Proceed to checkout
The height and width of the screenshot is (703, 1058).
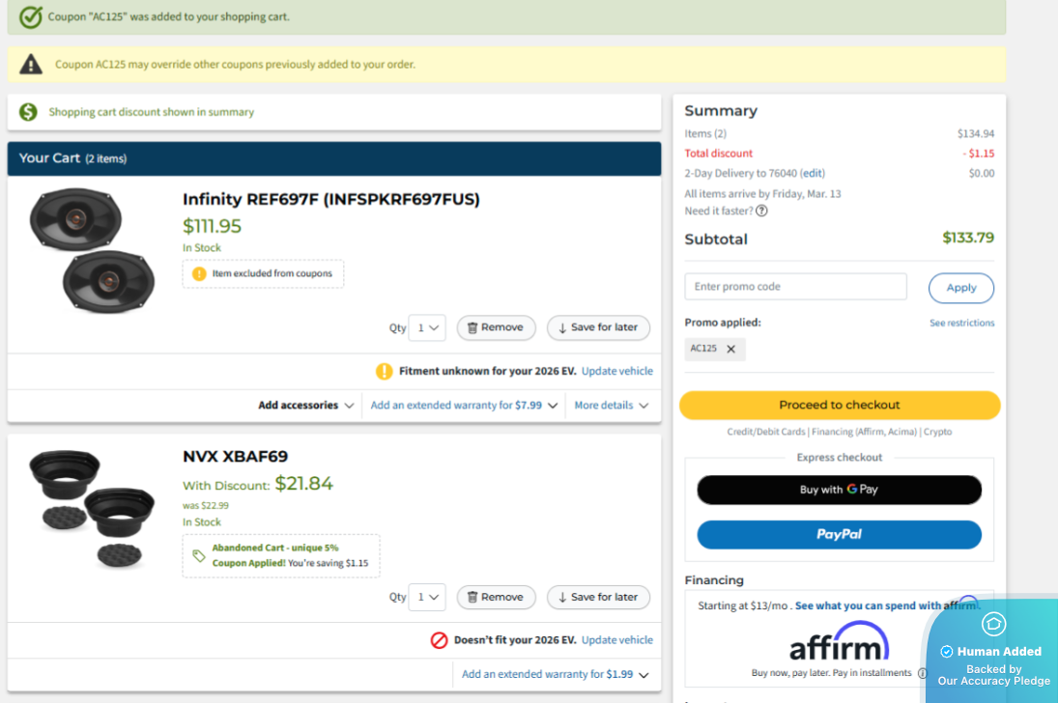coord(839,406)
